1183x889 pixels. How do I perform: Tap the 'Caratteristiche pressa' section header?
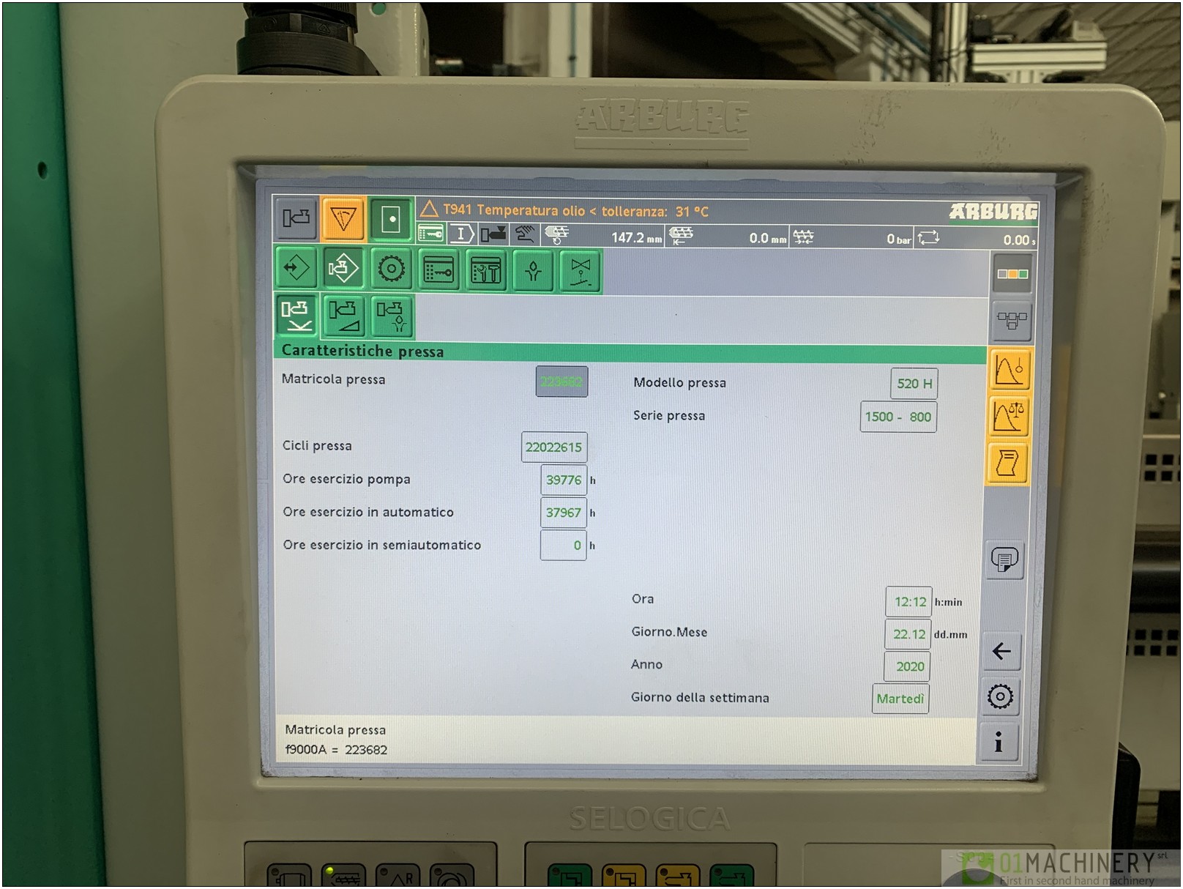pos(630,351)
